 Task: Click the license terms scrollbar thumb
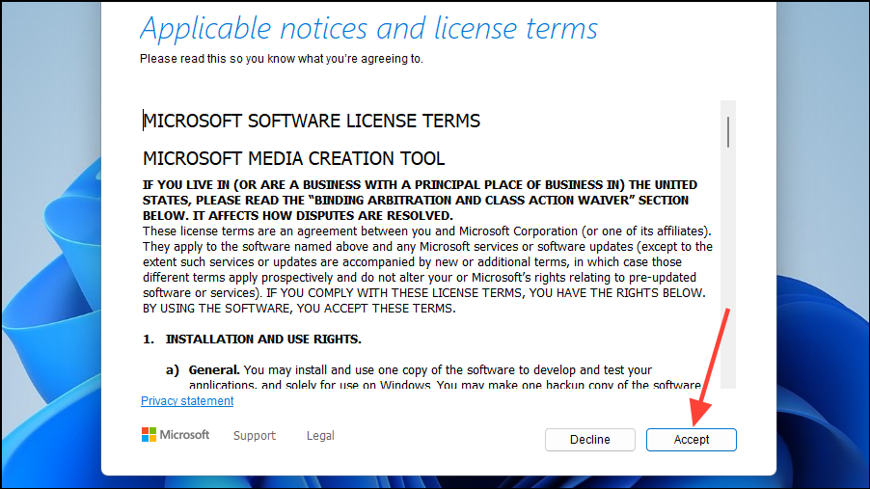click(728, 132)
